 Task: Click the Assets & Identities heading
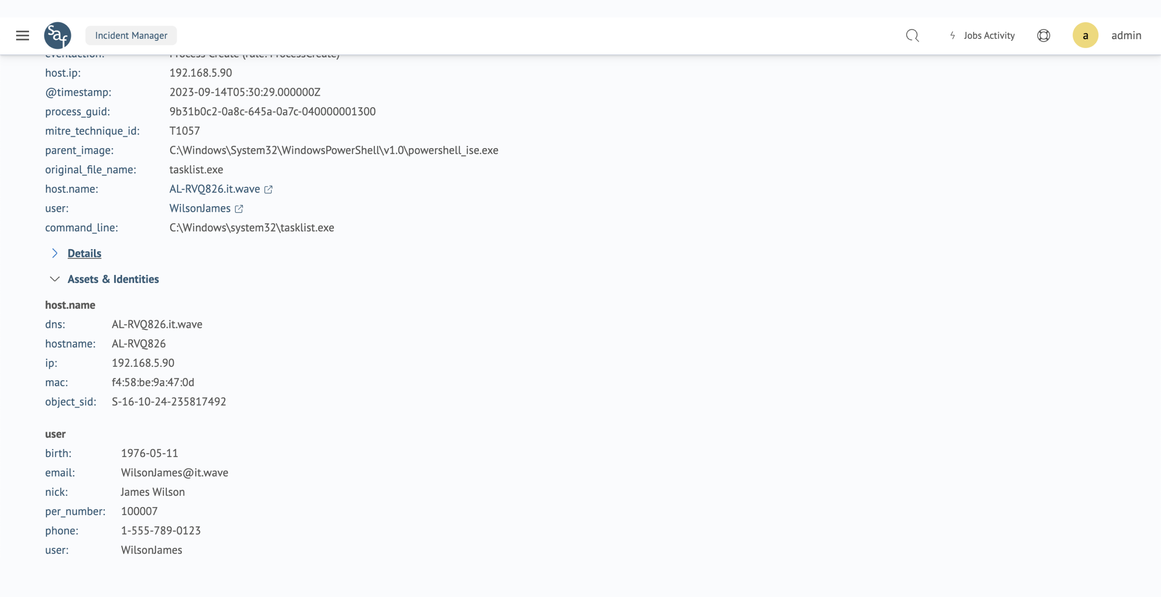(113, 279)
